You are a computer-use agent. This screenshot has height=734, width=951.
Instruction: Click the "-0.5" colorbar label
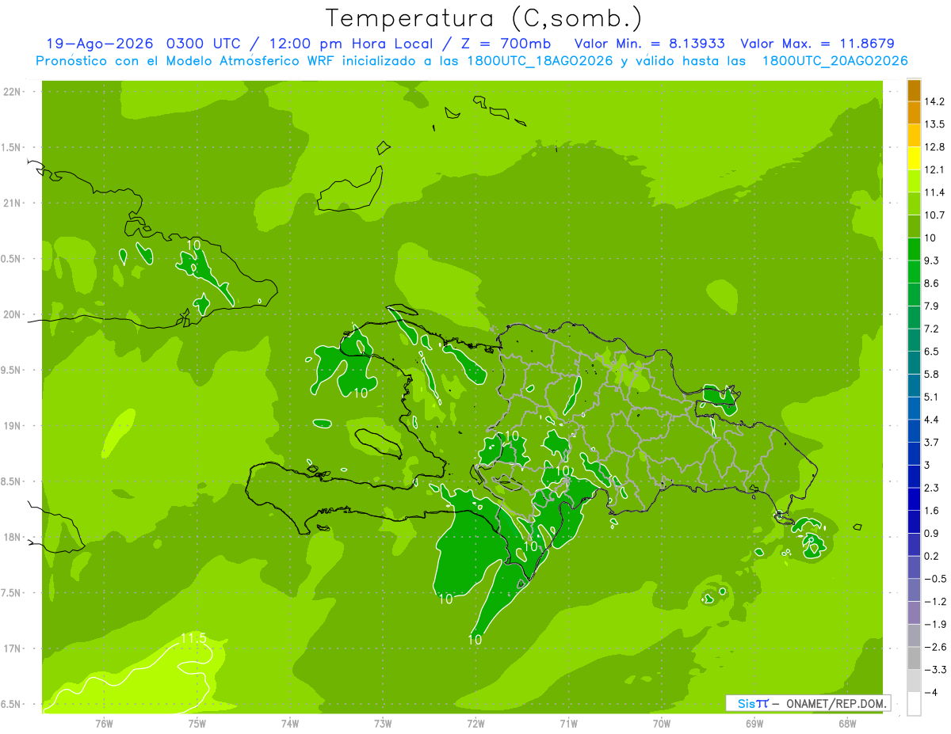(935, 579)
